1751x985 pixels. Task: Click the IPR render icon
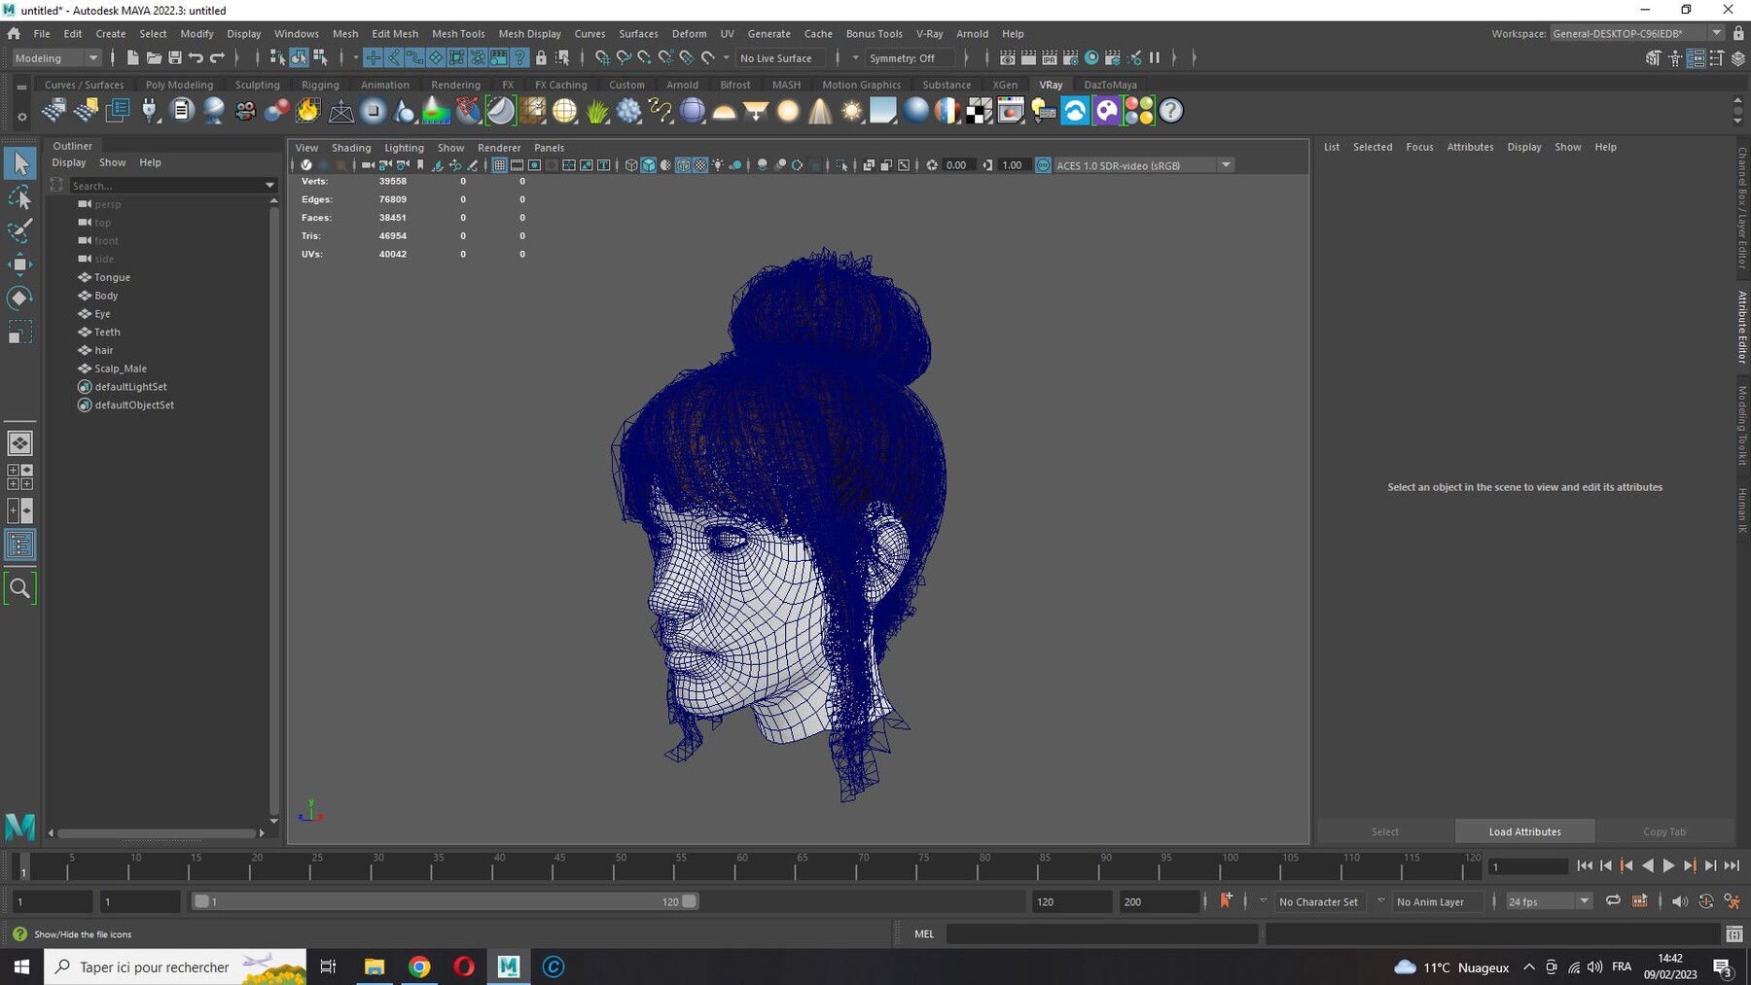[x=1050, y=58]
